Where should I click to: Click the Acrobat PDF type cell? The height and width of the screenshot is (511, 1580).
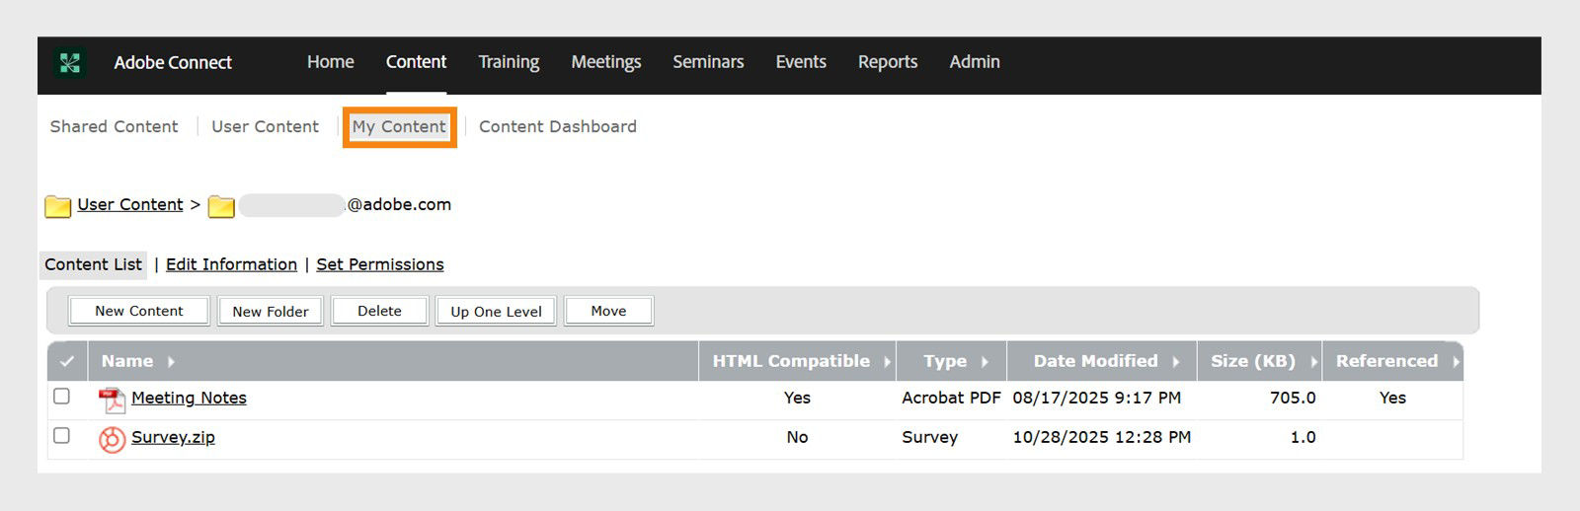click(x=951, y=398)
